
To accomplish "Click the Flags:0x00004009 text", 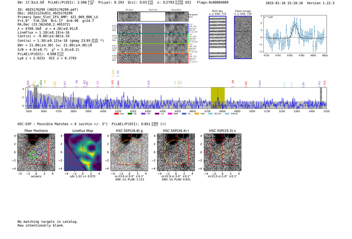I will click(213, 3).
